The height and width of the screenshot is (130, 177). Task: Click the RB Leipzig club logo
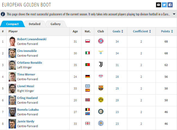coord(101,76)
